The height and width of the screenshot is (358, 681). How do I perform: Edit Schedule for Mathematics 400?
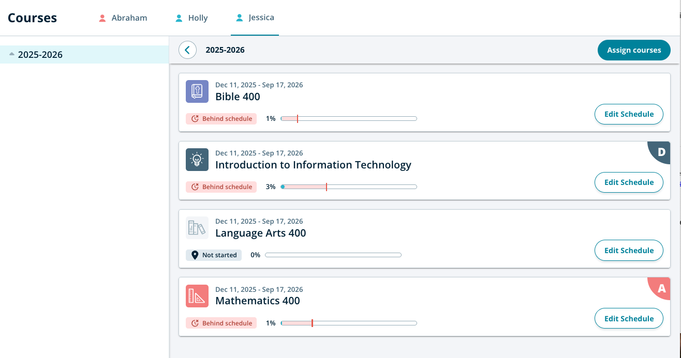coord(629,319)
